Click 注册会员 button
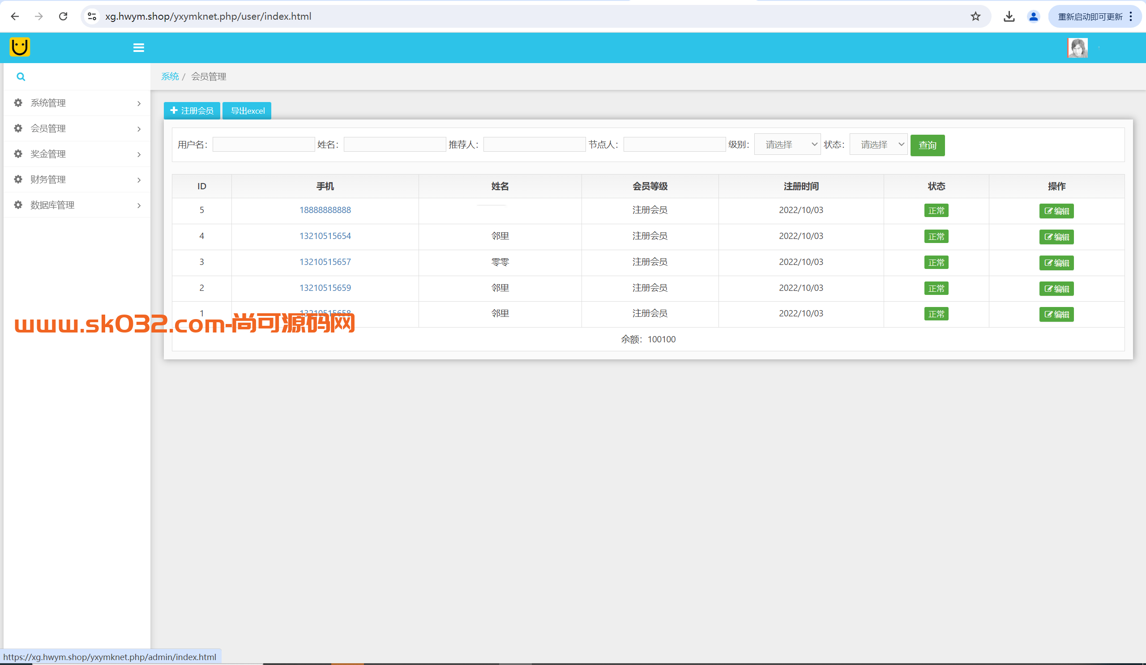 click(x=192, y=111)
